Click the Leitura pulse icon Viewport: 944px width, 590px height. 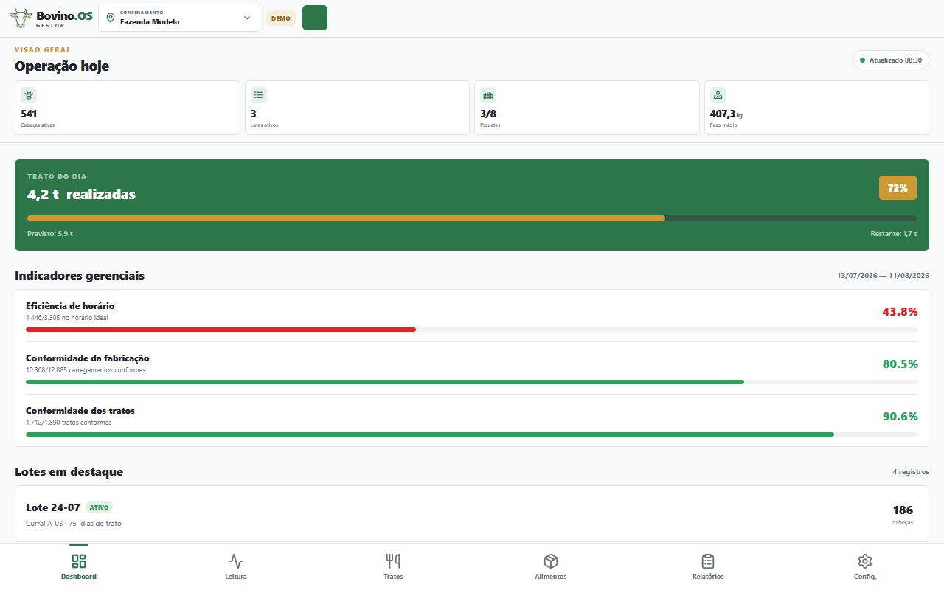coord(236,561)
